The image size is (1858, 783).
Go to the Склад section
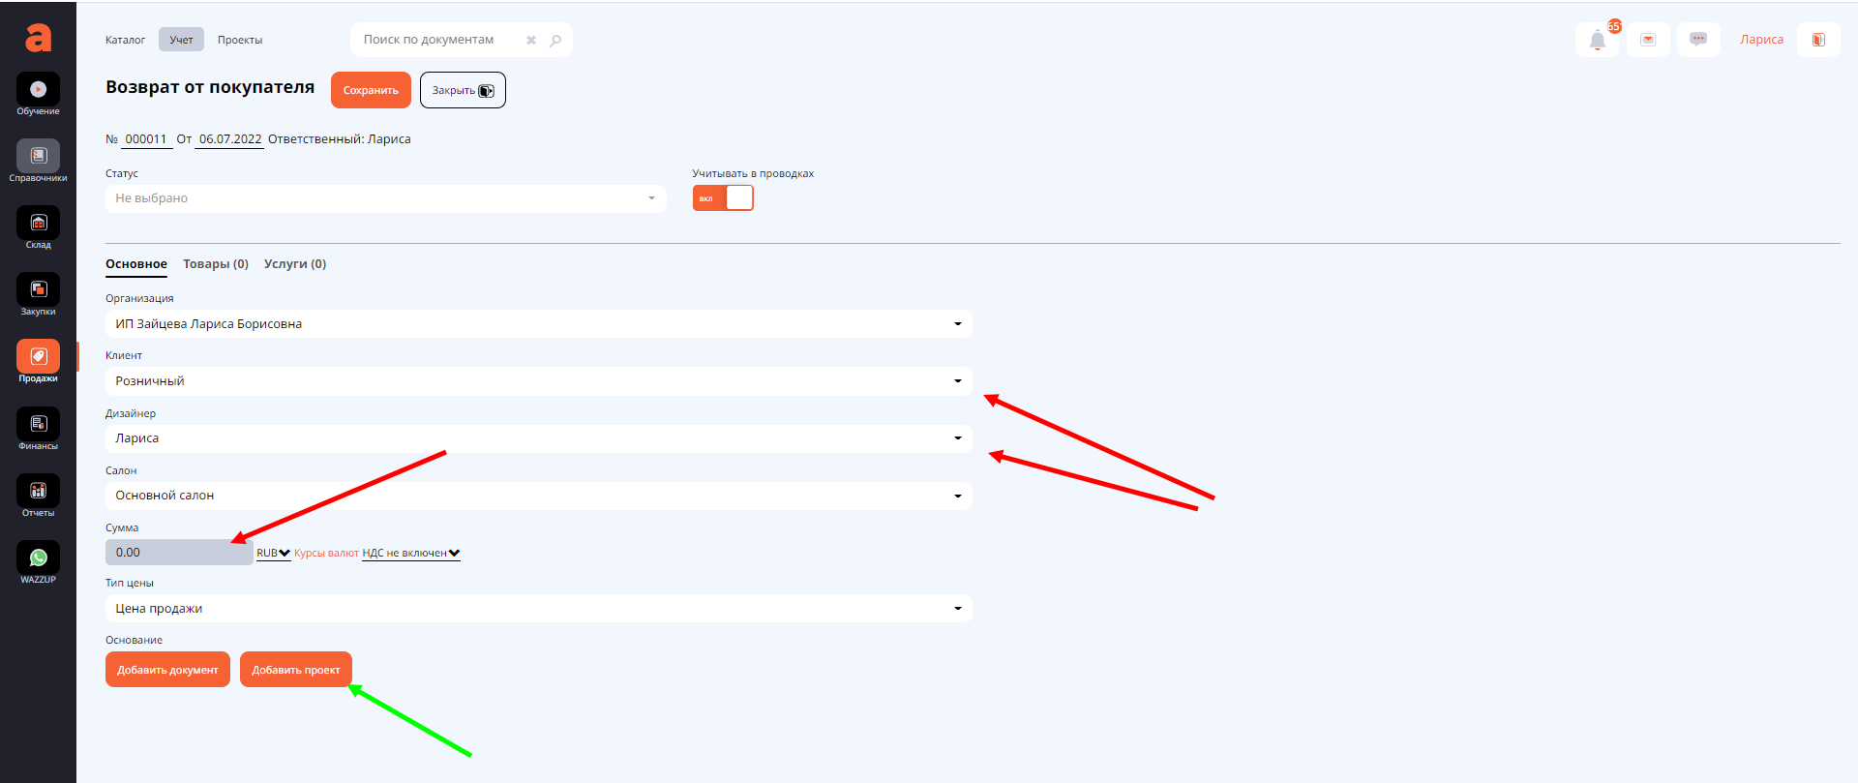coord(38,224)
